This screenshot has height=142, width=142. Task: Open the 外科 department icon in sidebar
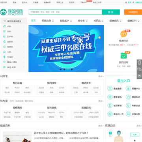(x=4, y=32)
